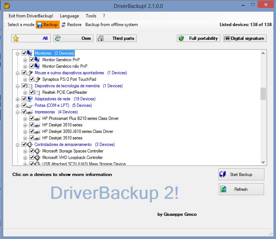Viewport: 276px width, 239px height.
Task: Click the Monitor Genérico não PnP icon
Action: 37,66
